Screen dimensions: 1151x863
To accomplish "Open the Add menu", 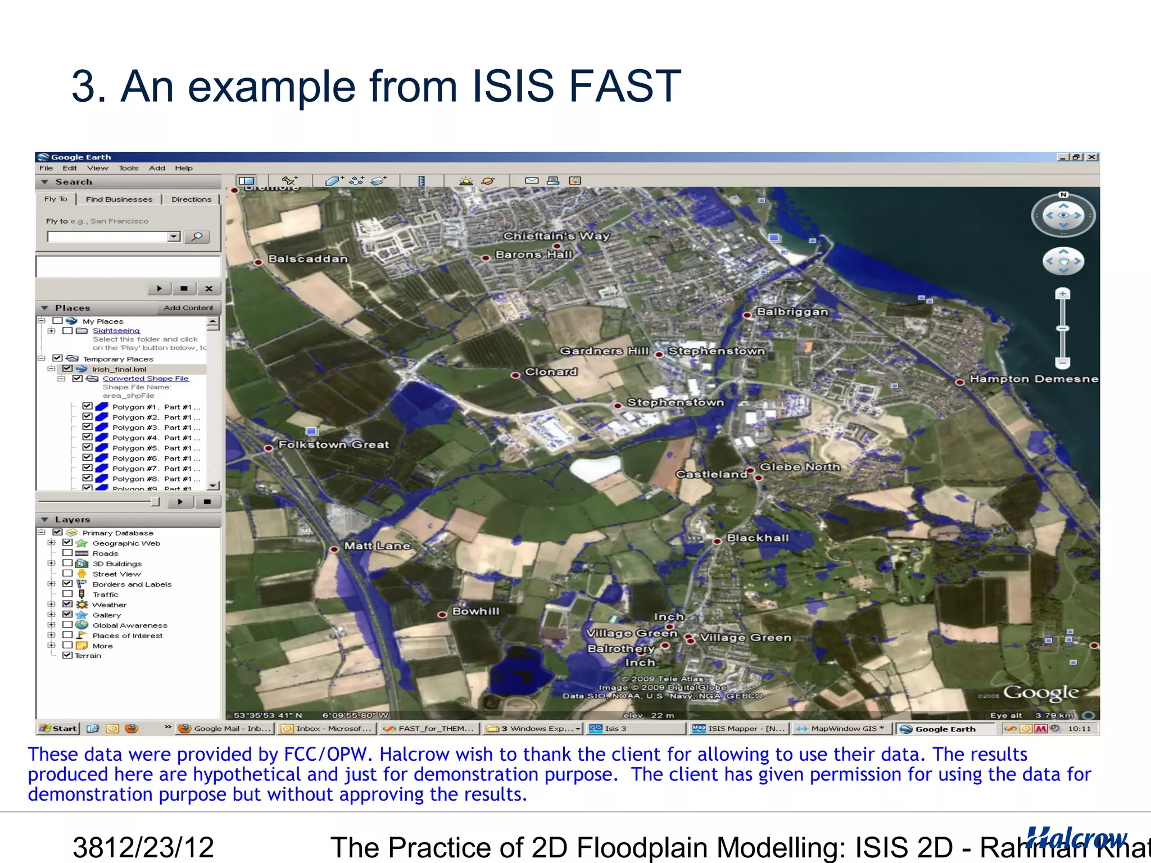I will (x=157, y=168).
